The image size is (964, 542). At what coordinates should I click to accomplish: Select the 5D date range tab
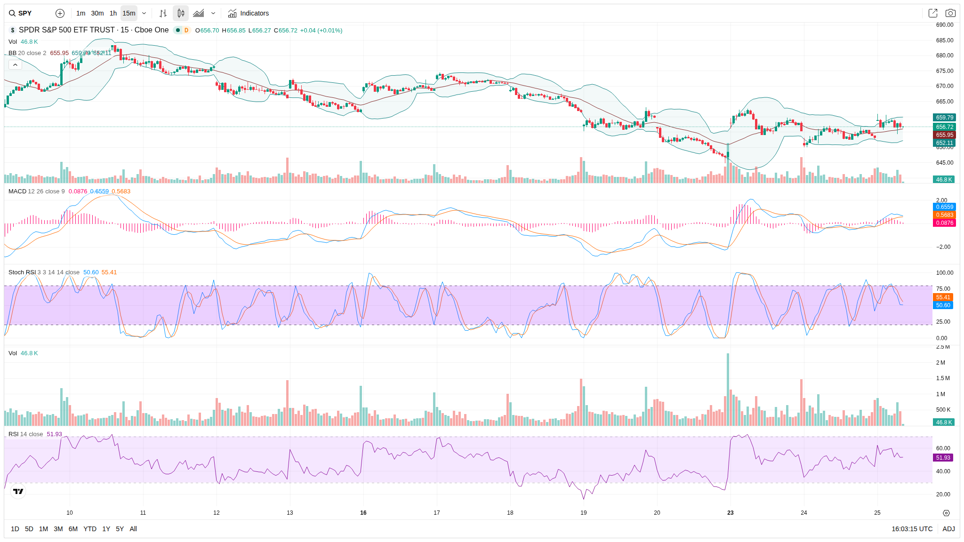[x=29, y=529]
